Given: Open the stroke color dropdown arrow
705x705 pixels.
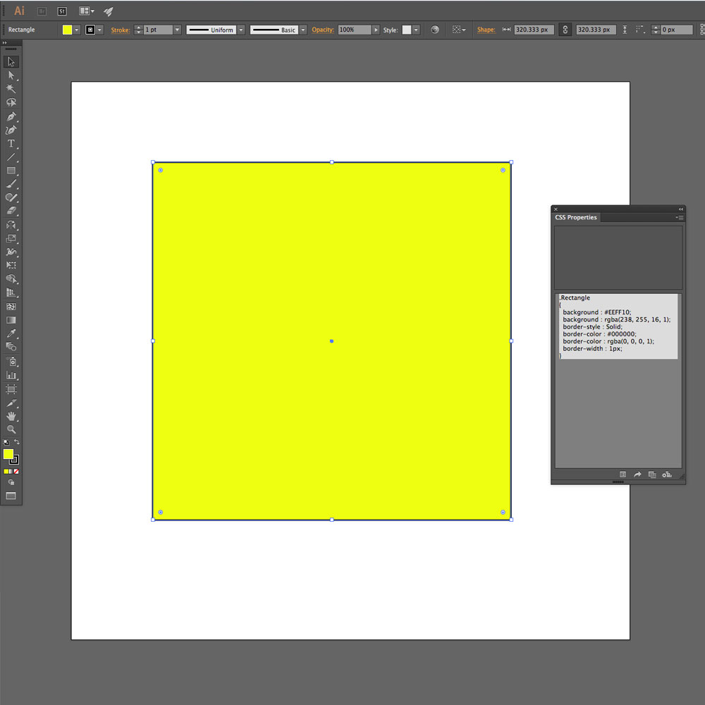Looking at the screenshot, I should (x=100, y=30).
